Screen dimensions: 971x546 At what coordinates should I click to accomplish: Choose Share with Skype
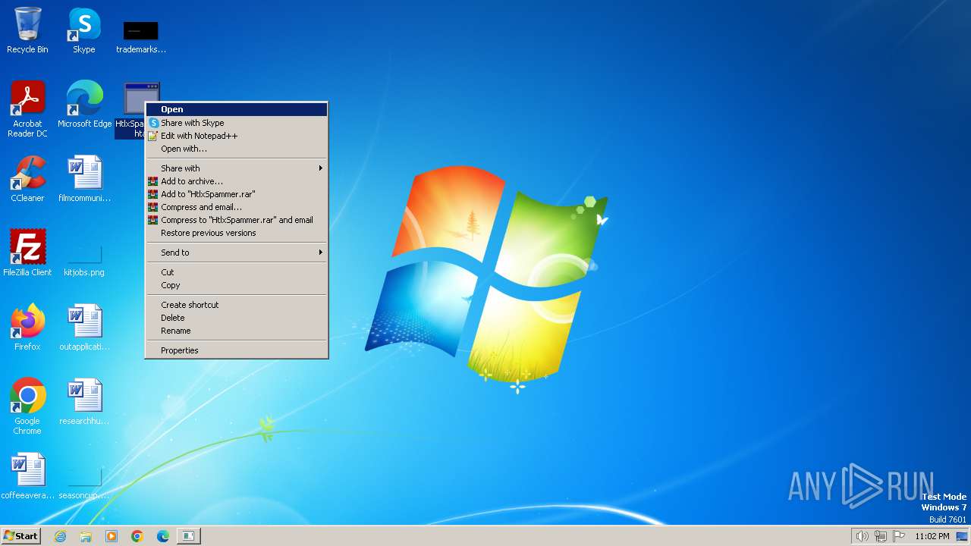click(x=237, y=123)
